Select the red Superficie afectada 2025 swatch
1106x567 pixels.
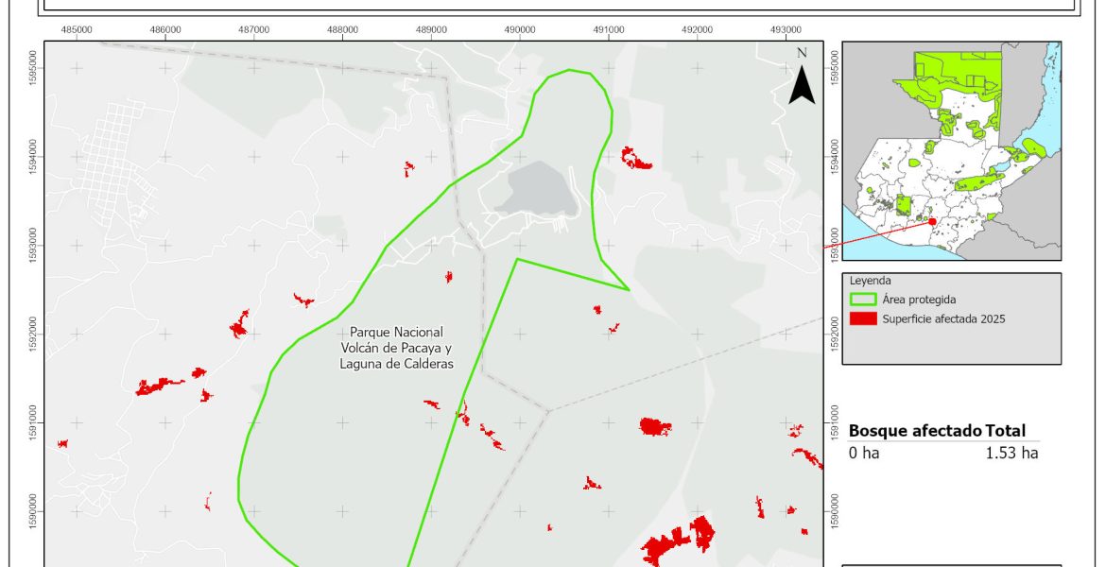(863, 318)
